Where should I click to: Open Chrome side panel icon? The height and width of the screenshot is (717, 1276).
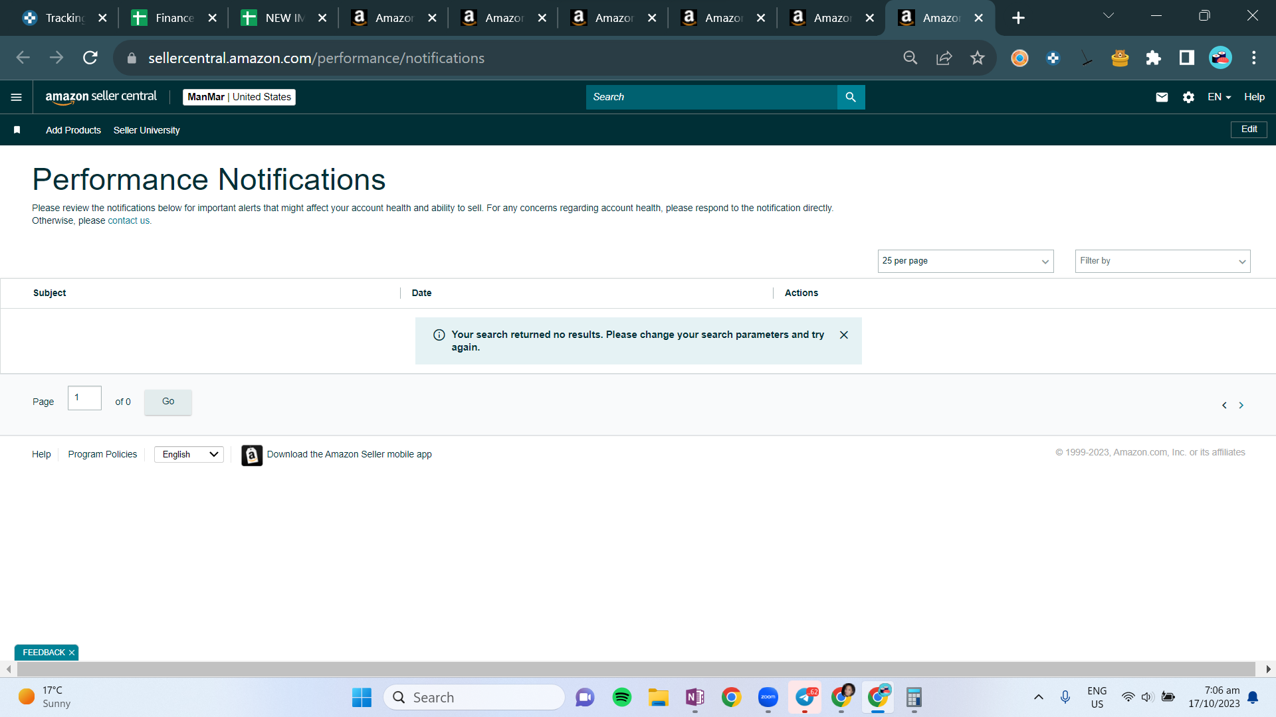pos(1187,58)
